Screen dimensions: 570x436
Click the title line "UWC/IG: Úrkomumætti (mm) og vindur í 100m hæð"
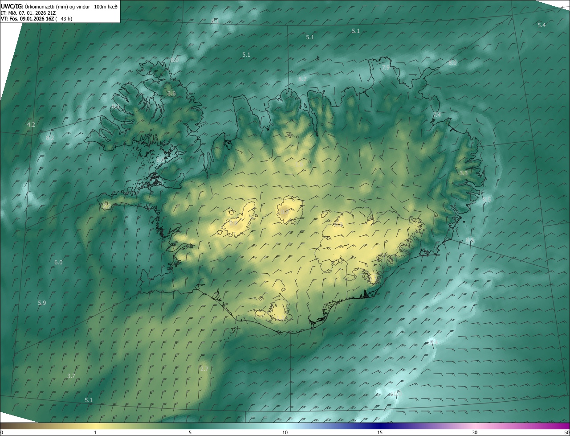pos(59,6)
